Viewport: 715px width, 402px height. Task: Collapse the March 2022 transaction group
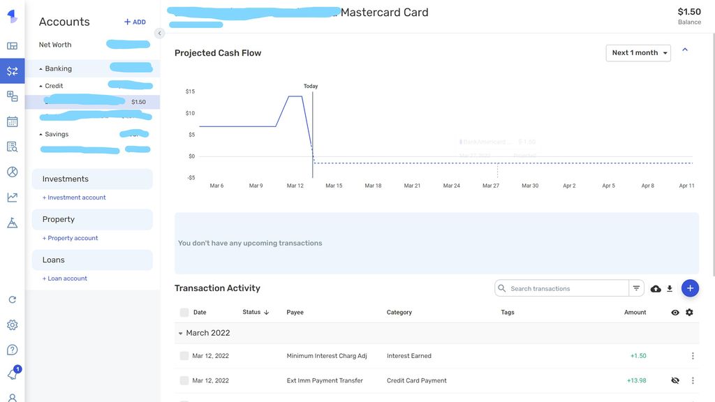180,333
